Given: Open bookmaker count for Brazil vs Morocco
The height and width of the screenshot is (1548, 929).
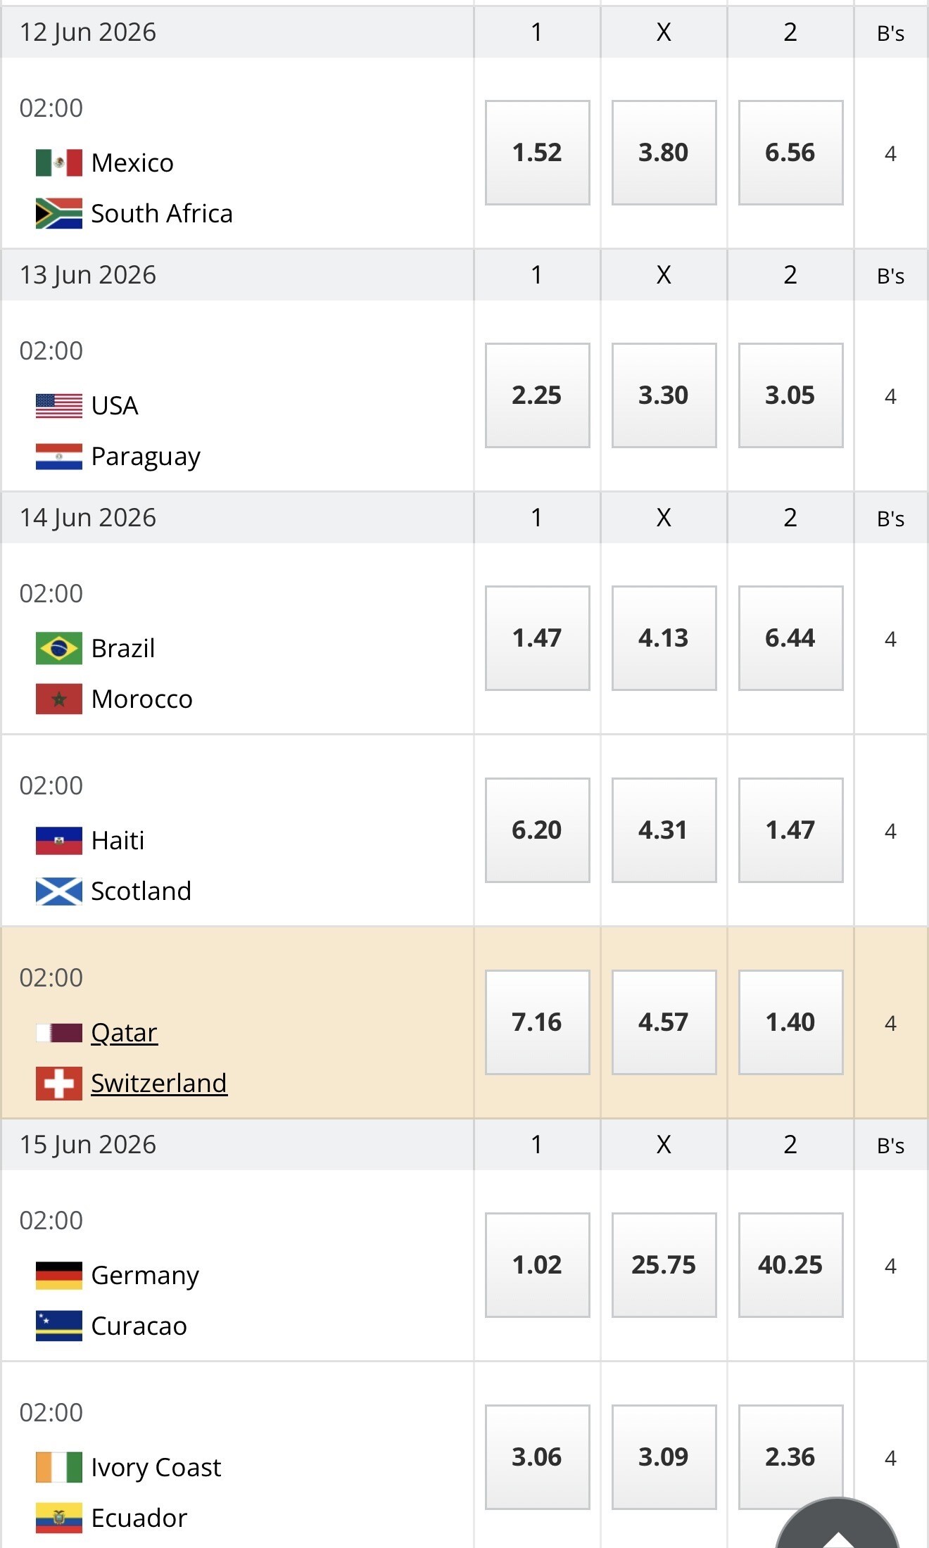Looking at the screenshot, I should (x=890, y=639).
